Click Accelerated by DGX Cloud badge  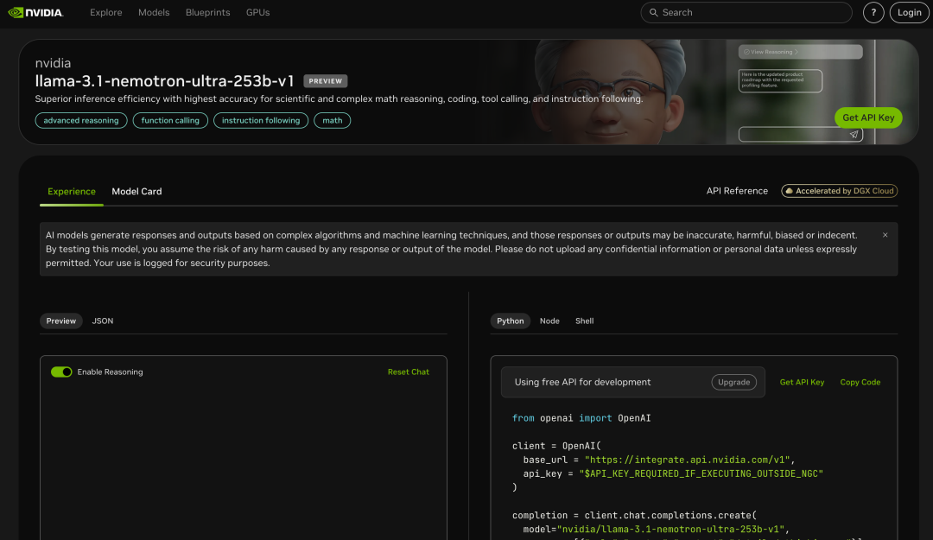[x=839, y=191]
